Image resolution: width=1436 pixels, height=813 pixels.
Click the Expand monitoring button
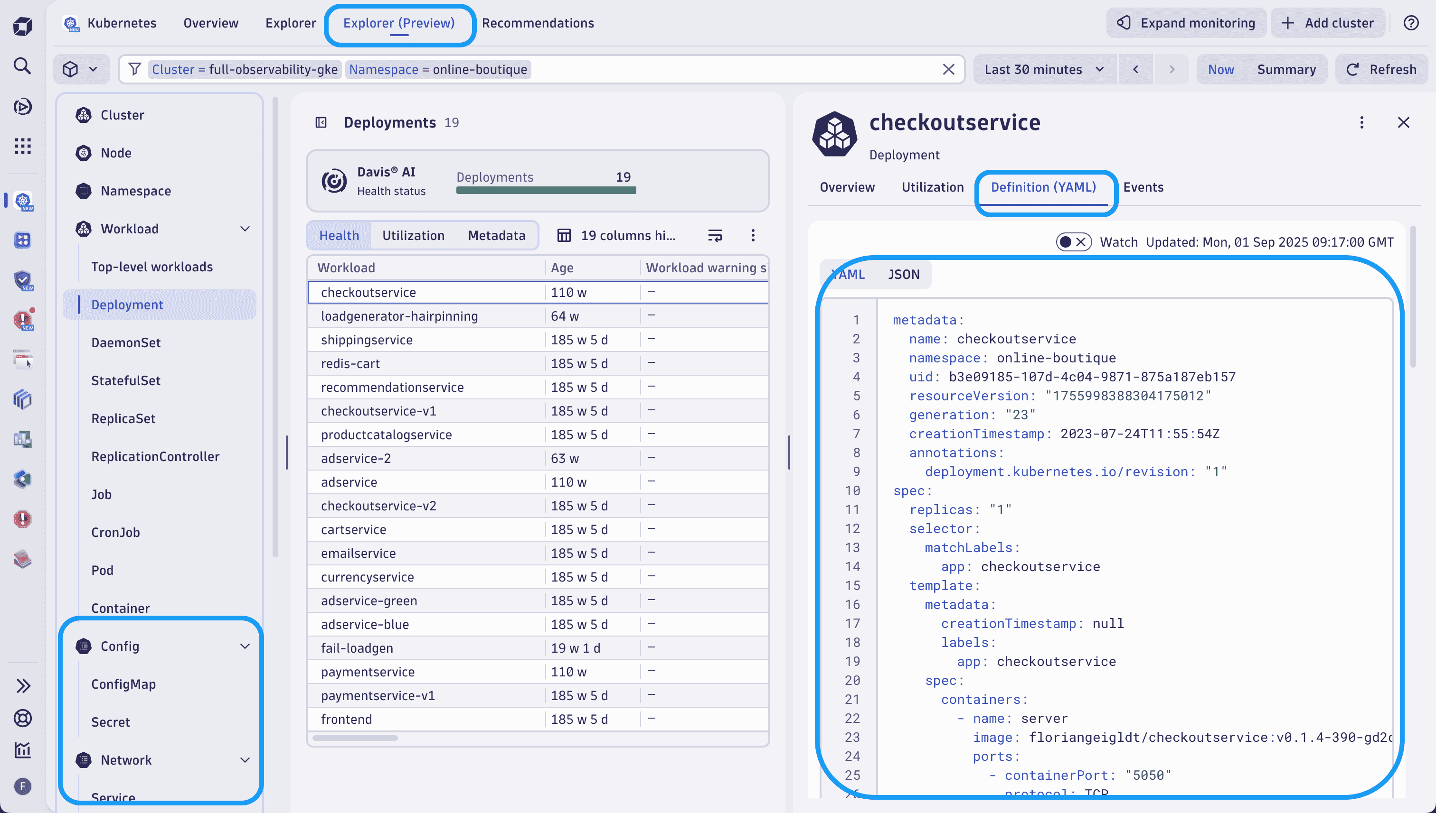coord(1186,23)
